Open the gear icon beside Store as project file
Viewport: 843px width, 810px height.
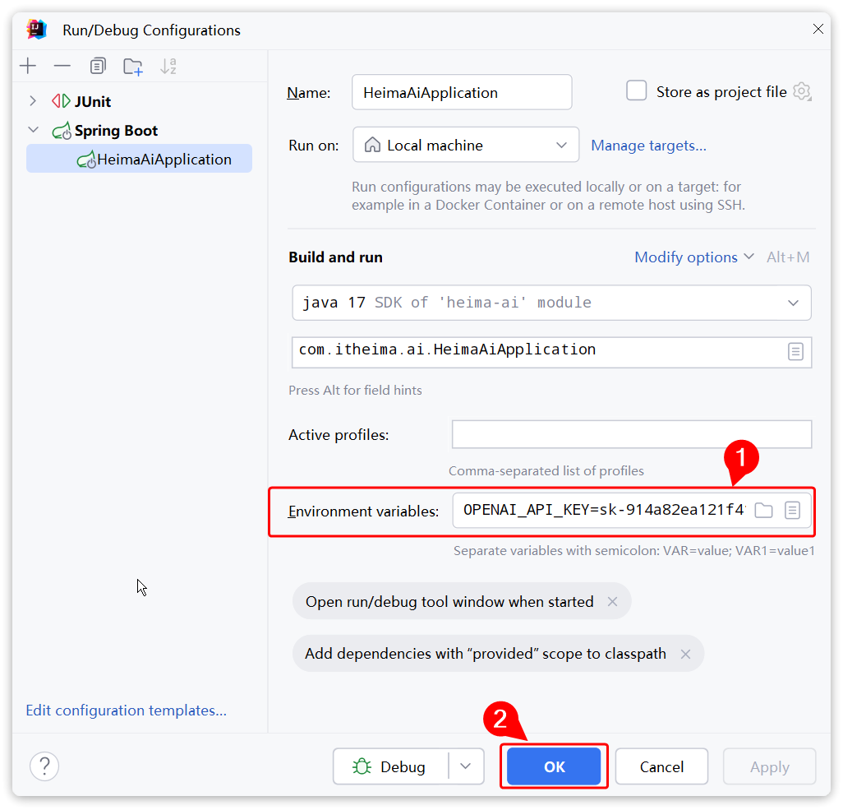(x=802, y=92)
